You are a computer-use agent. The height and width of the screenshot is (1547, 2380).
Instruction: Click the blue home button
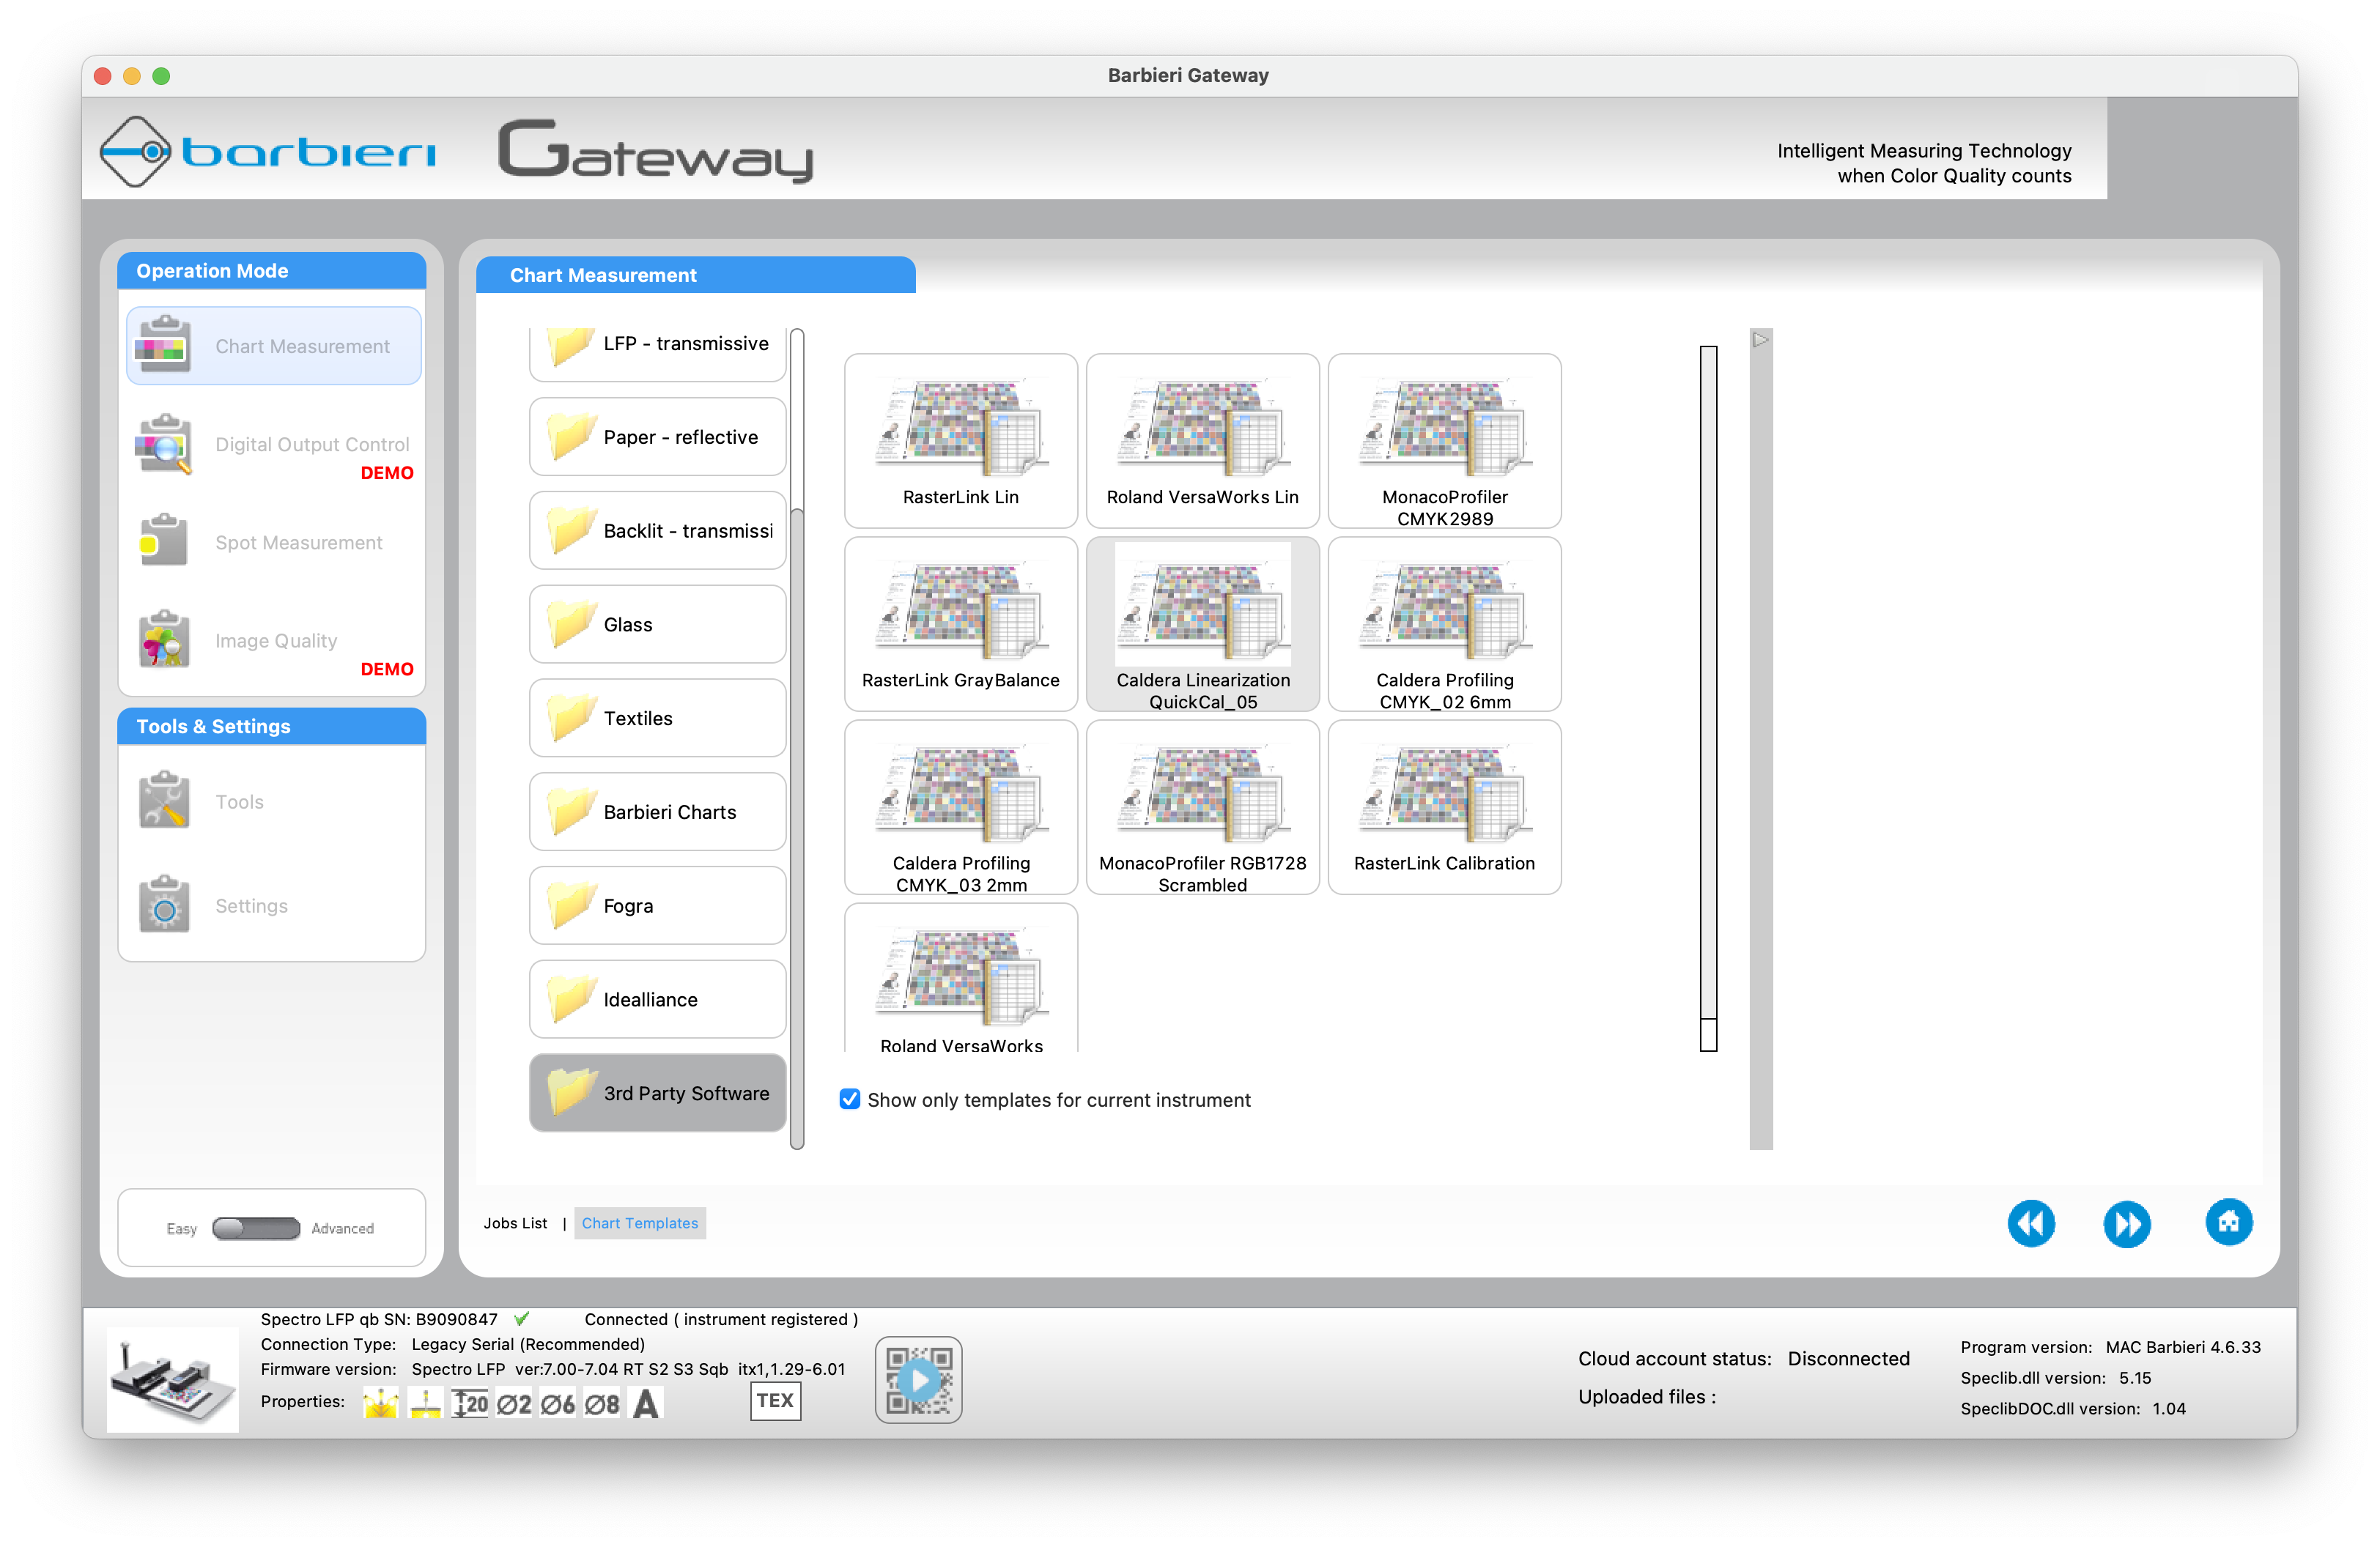click(x=2228, y=1223)
